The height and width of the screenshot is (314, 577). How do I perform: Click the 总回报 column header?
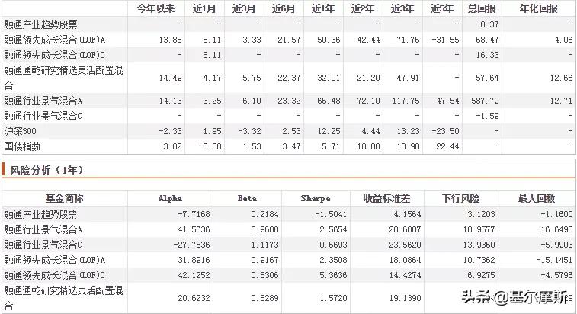[x=482, y=8]
